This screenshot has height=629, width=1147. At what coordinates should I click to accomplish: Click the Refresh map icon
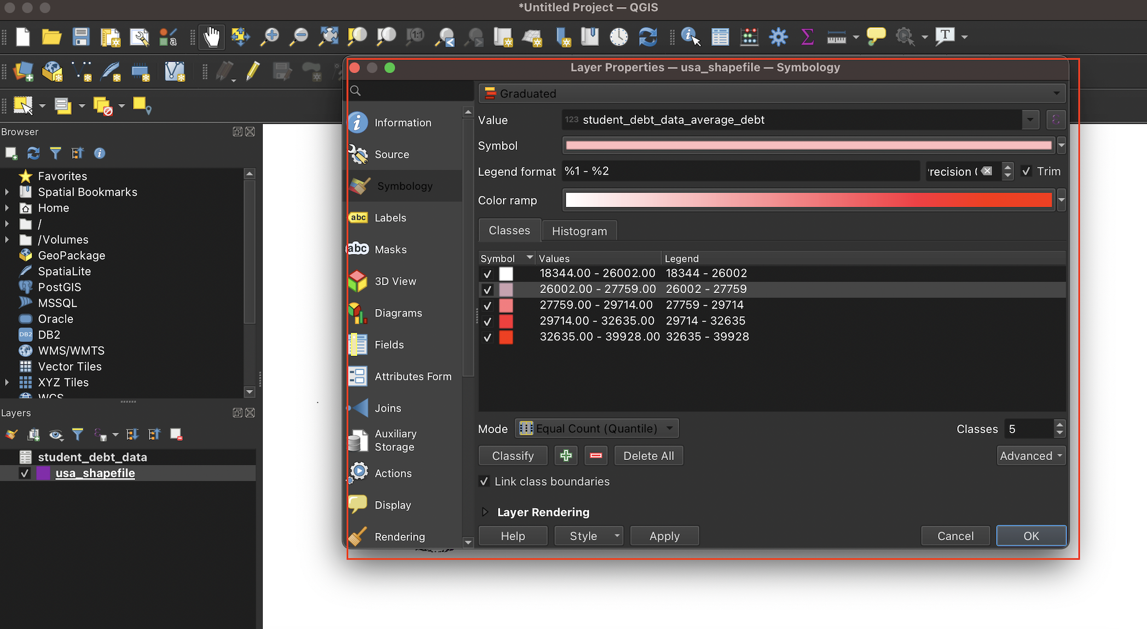click(648, 37)
